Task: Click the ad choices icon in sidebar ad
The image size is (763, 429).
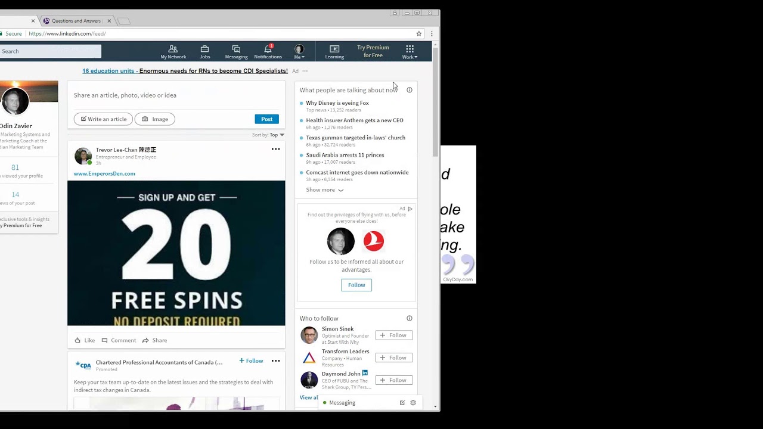Action: (x=410, y=209)
